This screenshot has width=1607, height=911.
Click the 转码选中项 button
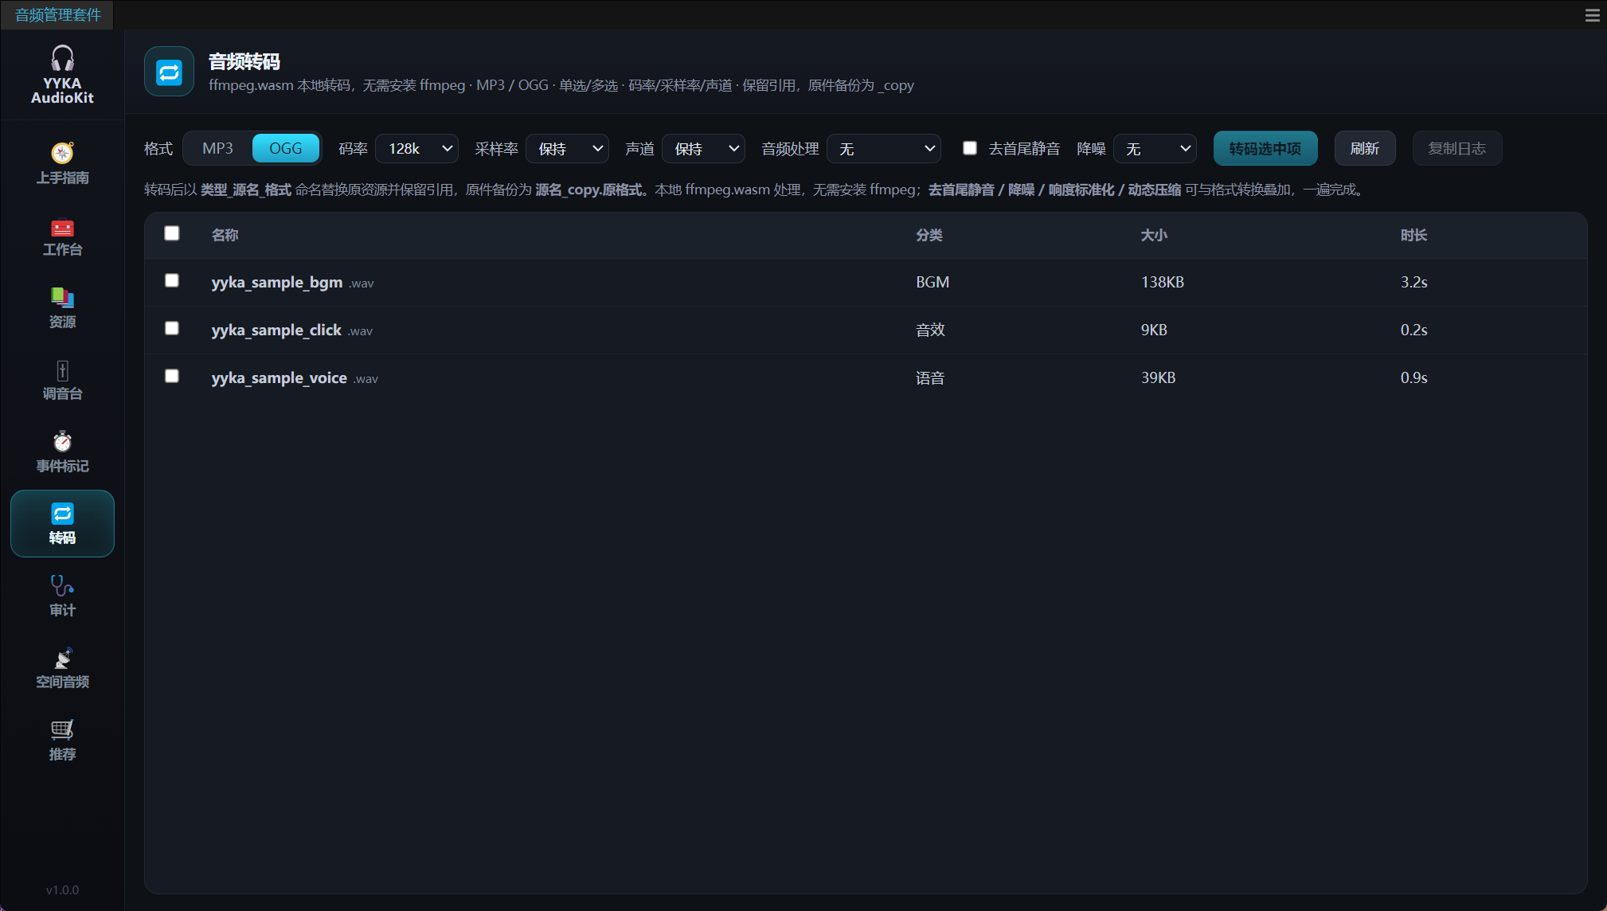coord(1265,149)
